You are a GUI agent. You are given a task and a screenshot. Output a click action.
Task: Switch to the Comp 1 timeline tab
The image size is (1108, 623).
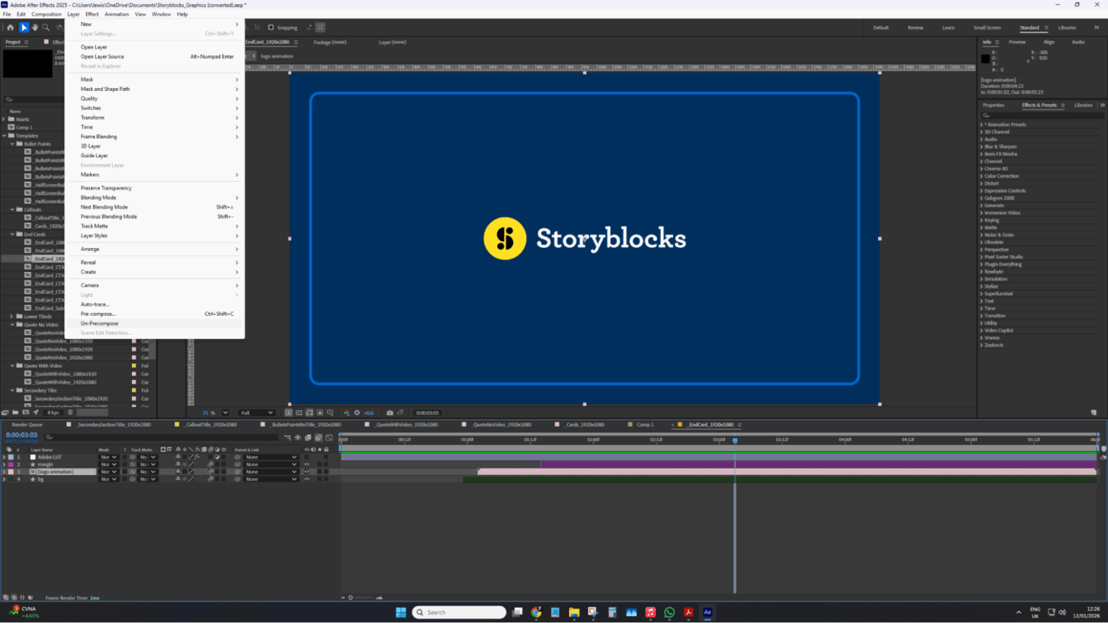click(641, 425)
